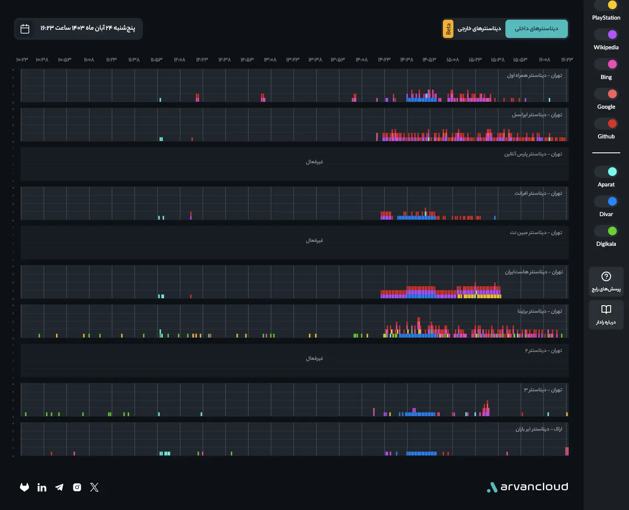Open the GitLab social icon
This screenshot has width=629, height=510.
pyautogui.click(x=24, y=487)
